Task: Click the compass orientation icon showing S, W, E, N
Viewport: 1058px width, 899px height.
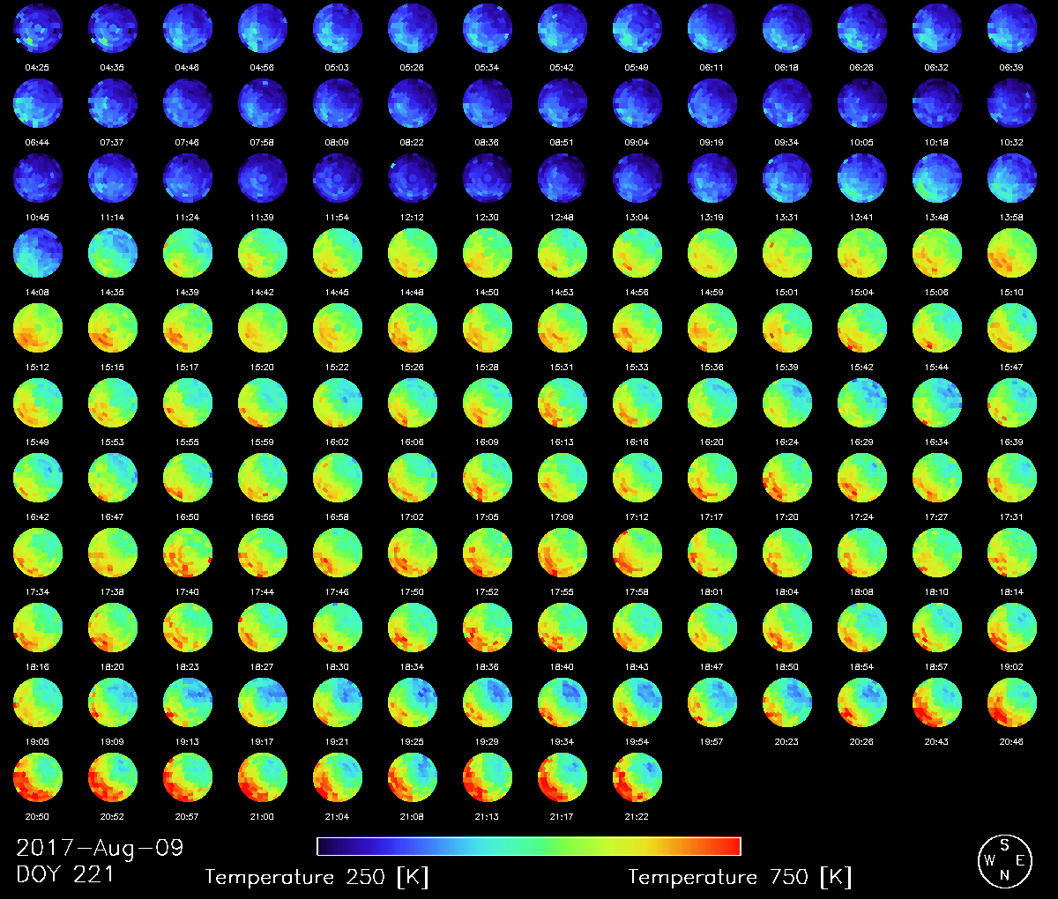Action: click(x=1004, y=861)
